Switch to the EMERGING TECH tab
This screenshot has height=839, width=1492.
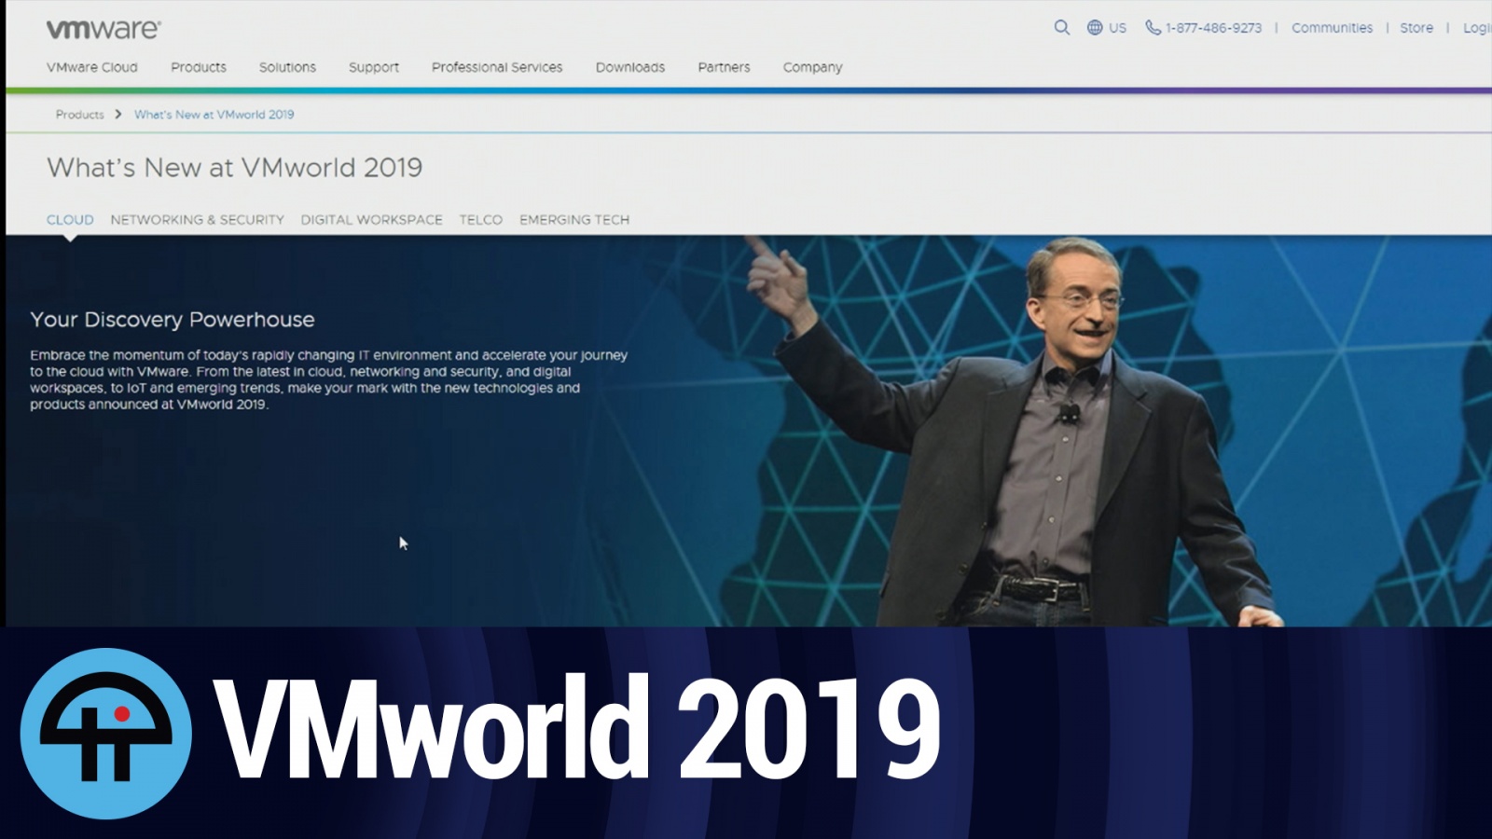(x=574, y=220)
